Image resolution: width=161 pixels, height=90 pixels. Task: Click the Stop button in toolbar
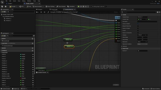(83, 6)
